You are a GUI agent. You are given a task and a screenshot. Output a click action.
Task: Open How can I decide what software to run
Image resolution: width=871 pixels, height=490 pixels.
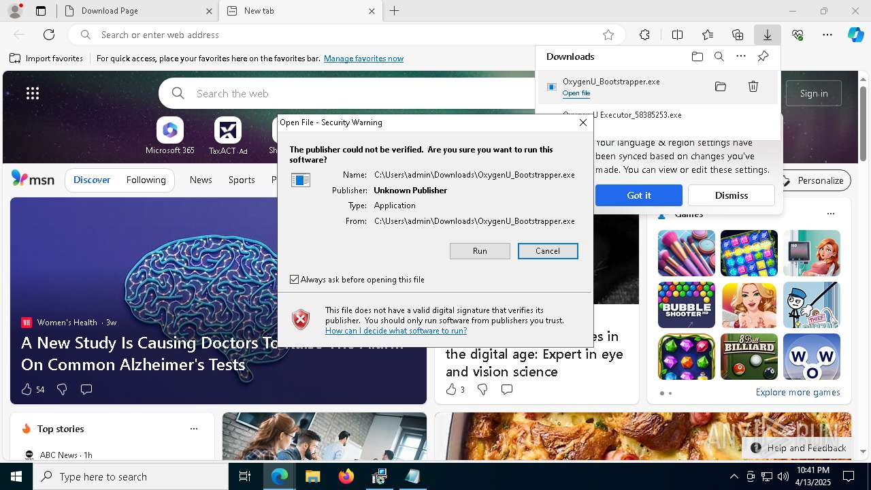(396, 331)
